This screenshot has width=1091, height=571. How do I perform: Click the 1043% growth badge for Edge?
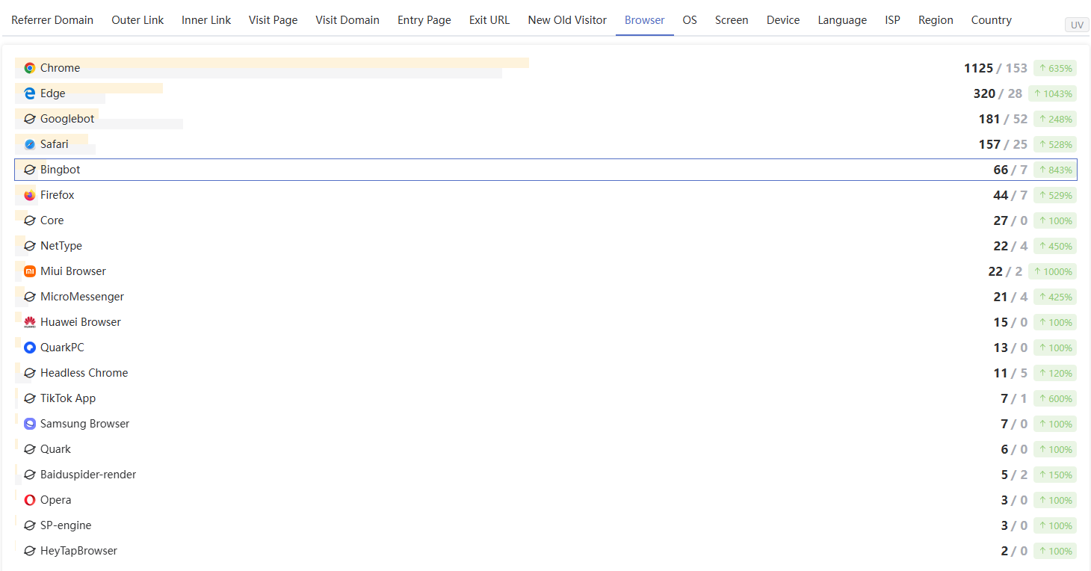[x=1052, y=93]
